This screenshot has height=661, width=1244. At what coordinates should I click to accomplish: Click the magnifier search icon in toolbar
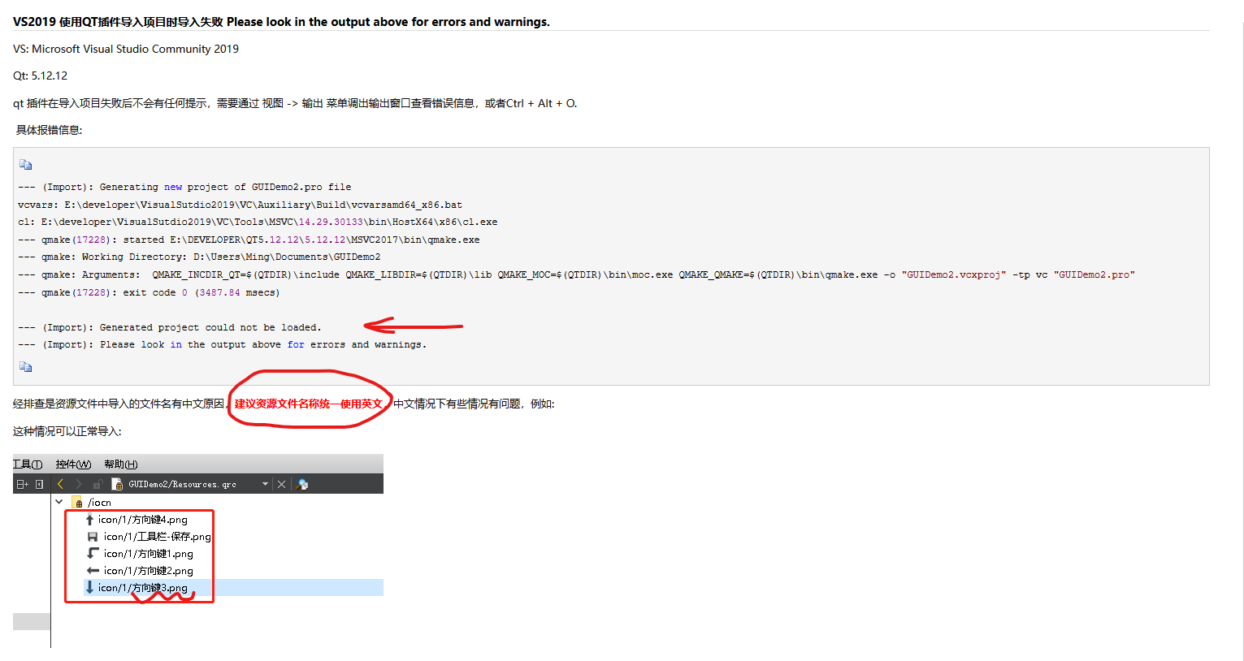pyautogui.click(x=303, y=484)
